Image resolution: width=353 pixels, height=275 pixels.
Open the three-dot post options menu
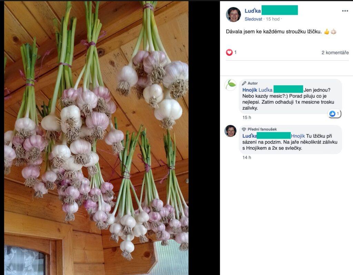tap(345, 11)
